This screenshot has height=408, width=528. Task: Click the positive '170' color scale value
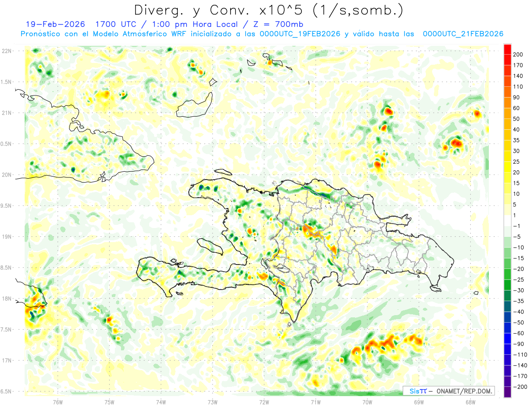click(x=518, y=65)
